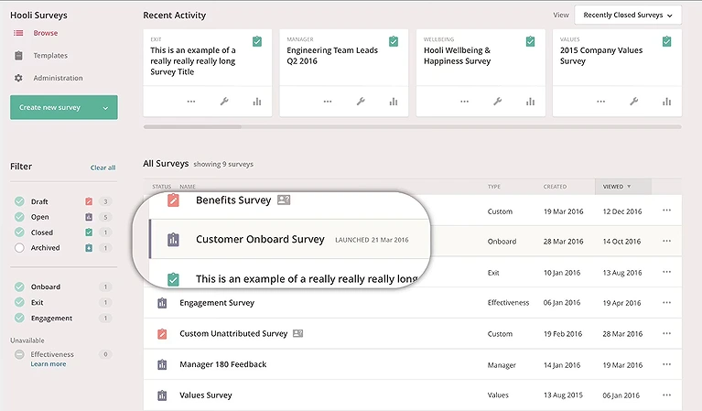Click Learn more link under Effectiveness
Viewport: 702px width, 411px height.
(49, 364)
